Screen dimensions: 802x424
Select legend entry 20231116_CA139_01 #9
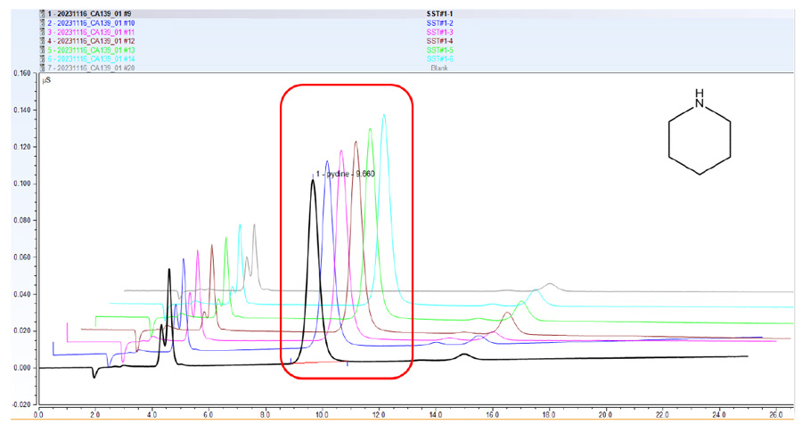point(94,13)
